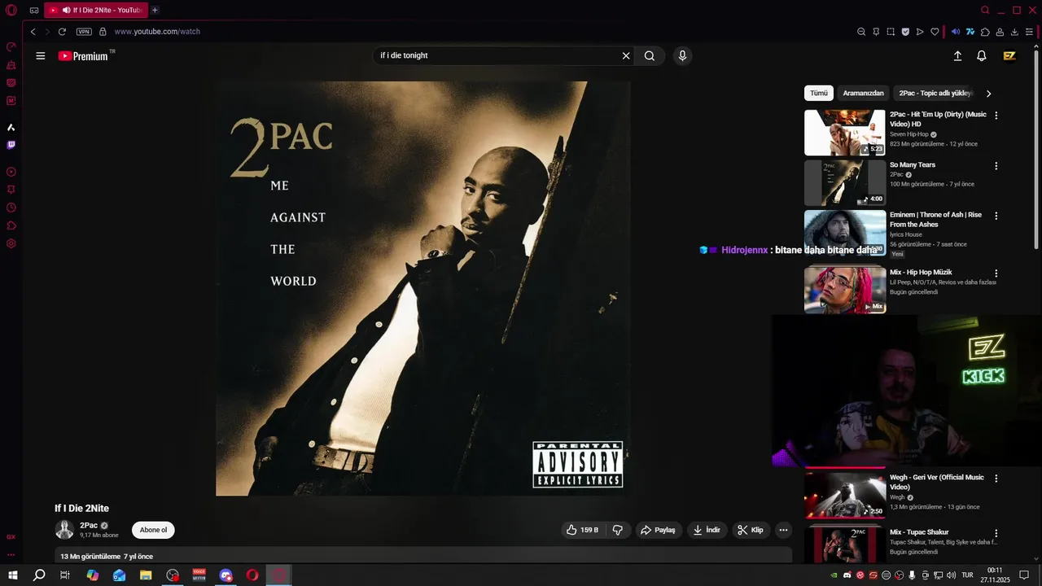The image size is (1042, 586).
Task: Open options for Hit 'Em Up video
Action: coord(996,116)
